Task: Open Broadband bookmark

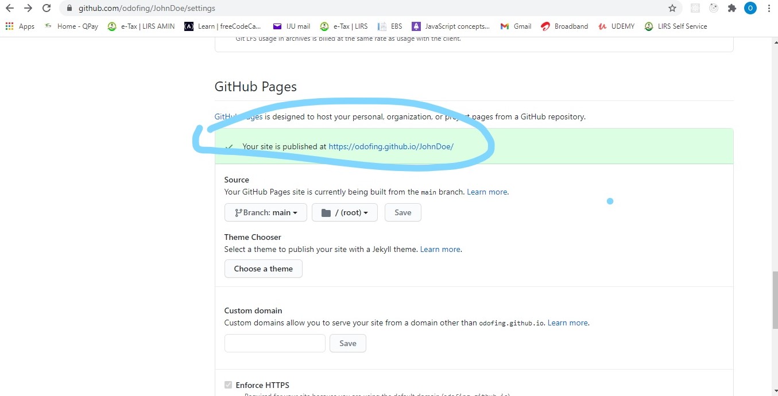Action: pyautogui.click(x=564, y=26)
